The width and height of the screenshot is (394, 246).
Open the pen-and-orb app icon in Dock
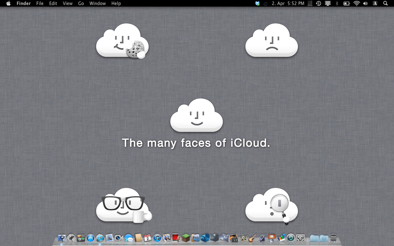tap(262, 238)
